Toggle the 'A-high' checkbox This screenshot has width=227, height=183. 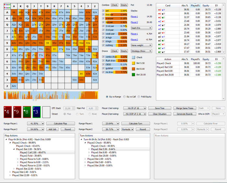click(103, 38)
